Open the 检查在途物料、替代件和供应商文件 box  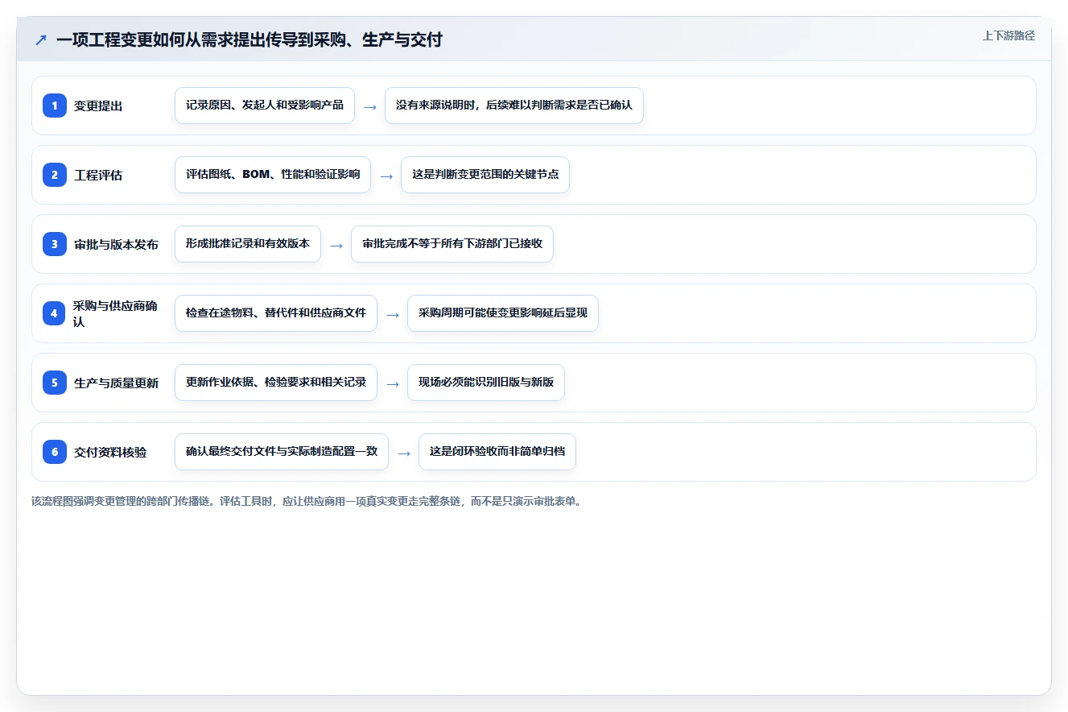point(276,313)
